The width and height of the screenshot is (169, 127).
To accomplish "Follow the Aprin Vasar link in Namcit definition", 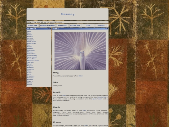I will pyautogui.click(x=97, y=99).
